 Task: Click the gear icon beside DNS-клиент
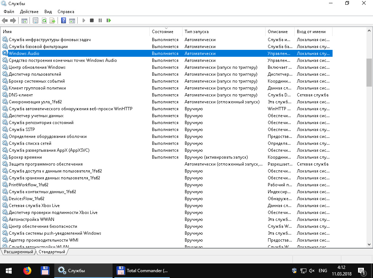coord(5,95)
